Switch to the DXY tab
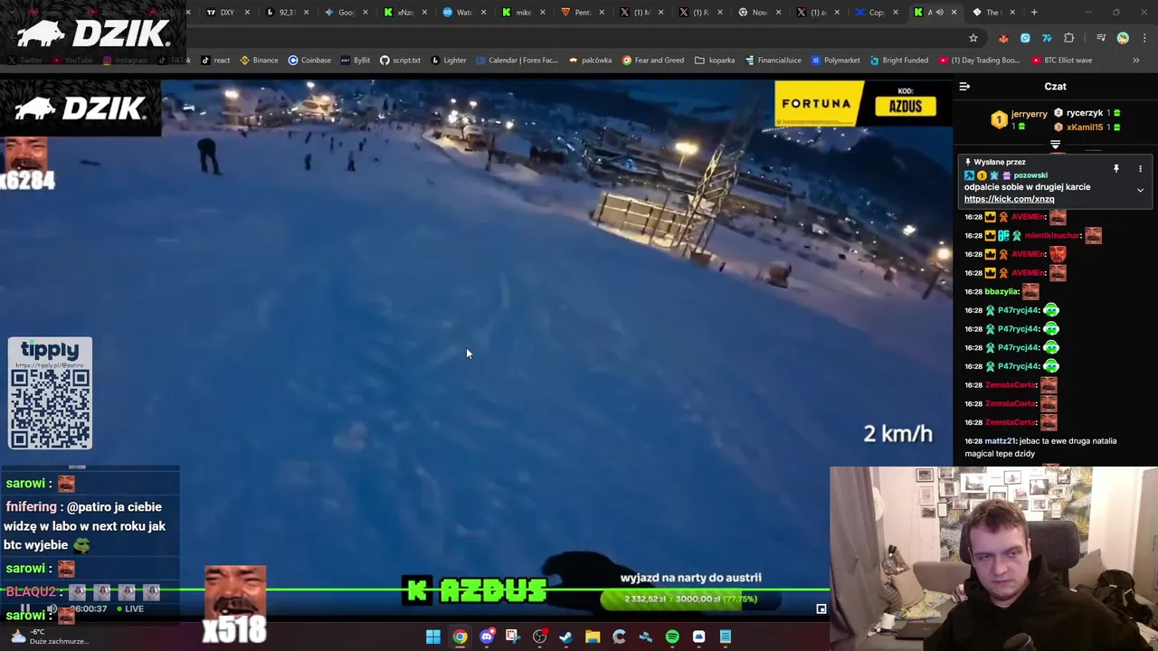Screen dimensions: 1158x651 point(227,13)
